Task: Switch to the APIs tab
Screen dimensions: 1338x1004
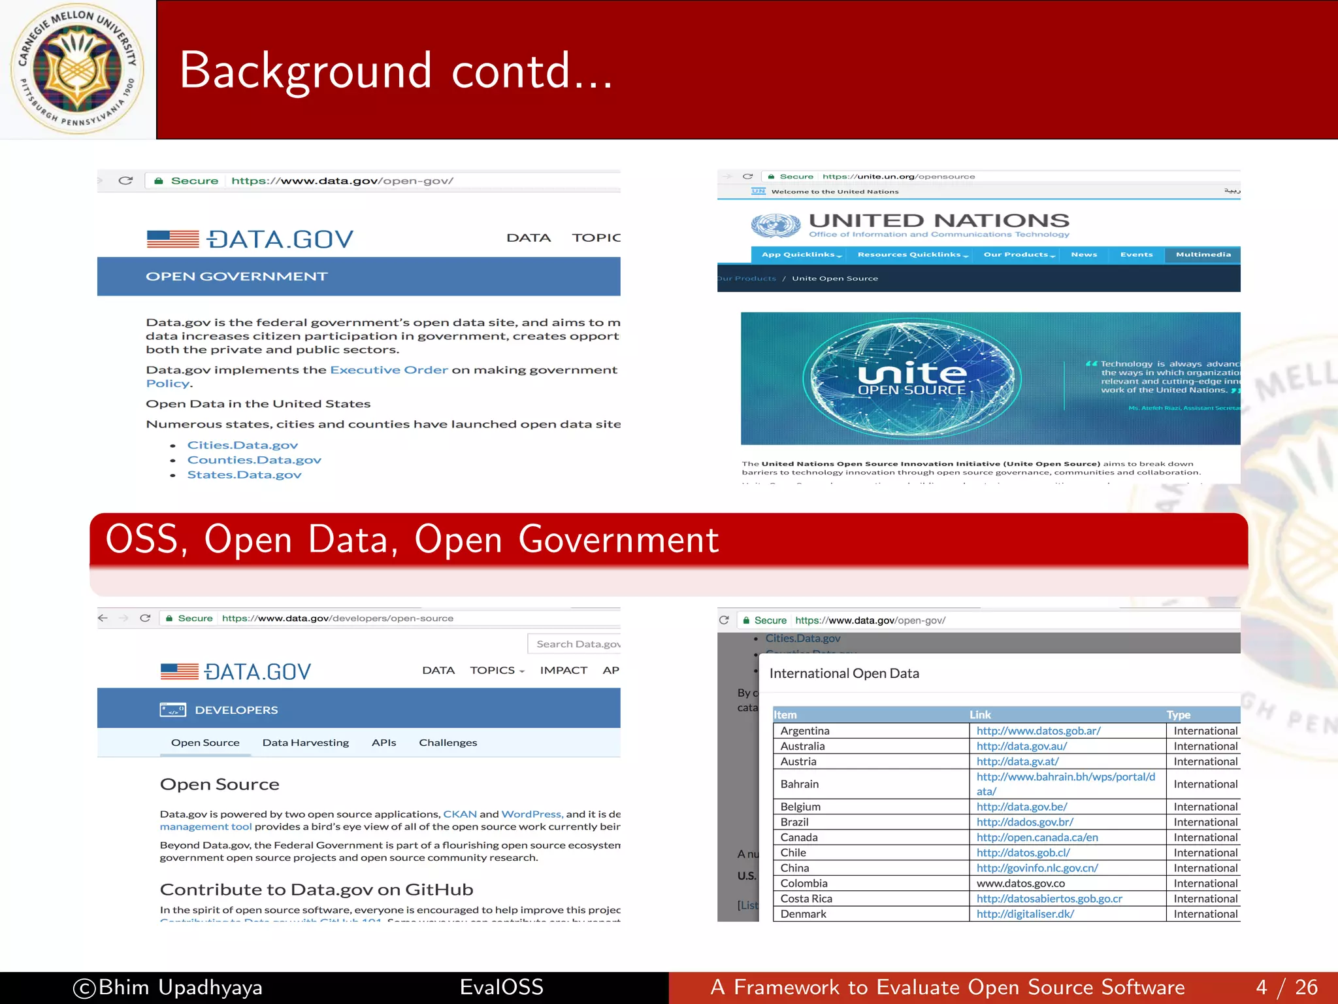Action: click(x=383, y=743)
